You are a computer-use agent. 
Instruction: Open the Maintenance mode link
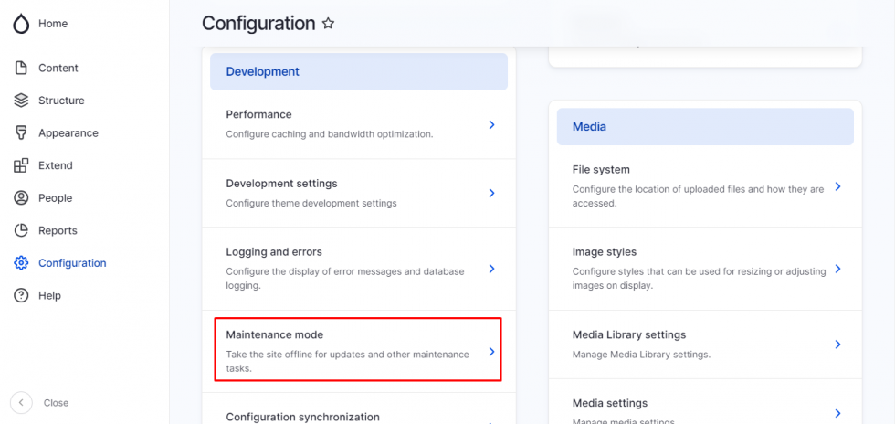275,335
